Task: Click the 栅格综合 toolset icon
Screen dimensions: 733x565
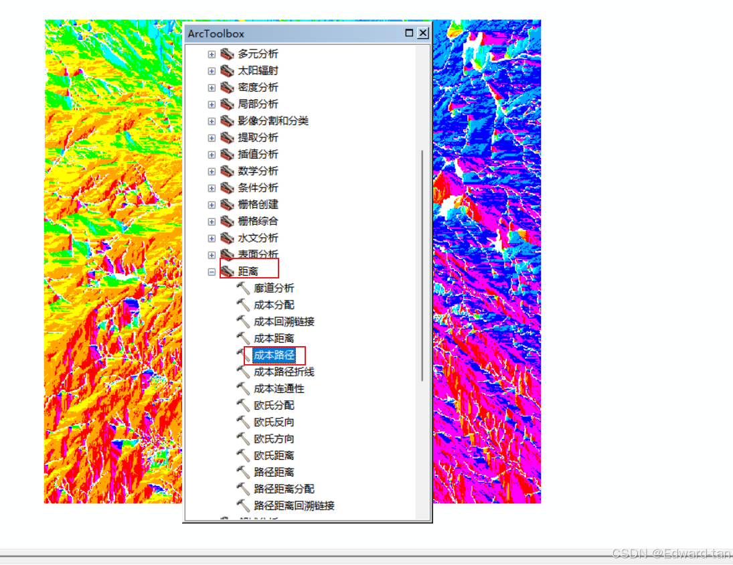Action: click(227, 222)
